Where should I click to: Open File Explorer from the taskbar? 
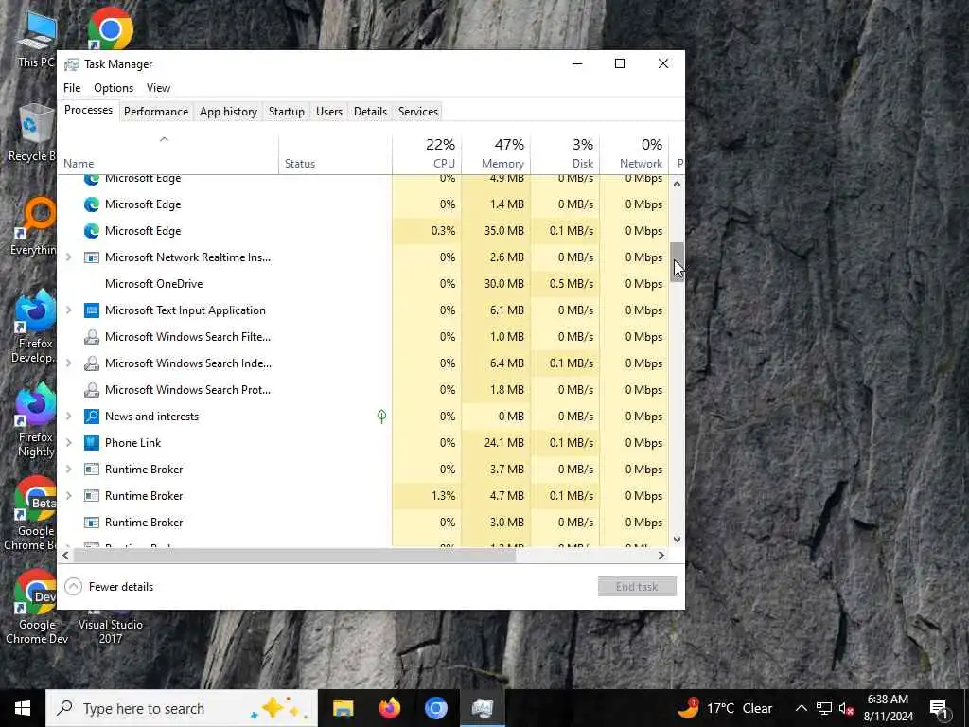point(343,708)
